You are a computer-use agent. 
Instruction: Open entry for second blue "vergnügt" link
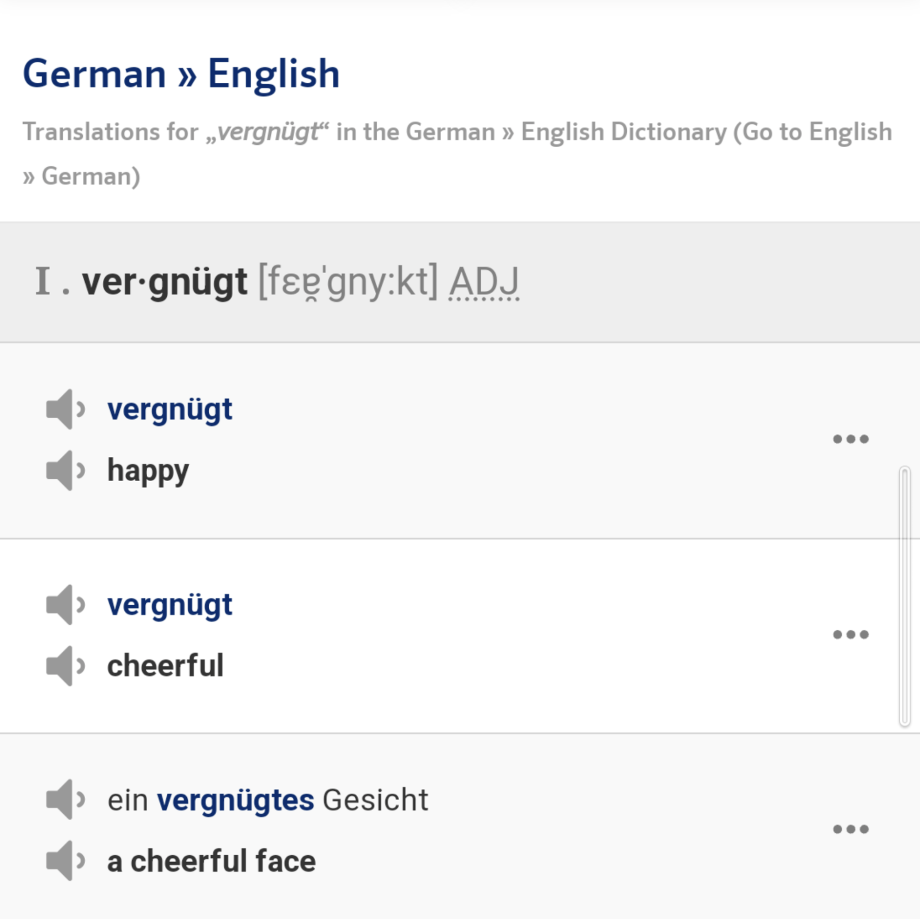(170, 604)
